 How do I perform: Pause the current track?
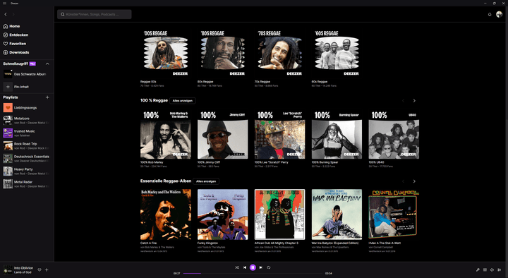point(253,267)
